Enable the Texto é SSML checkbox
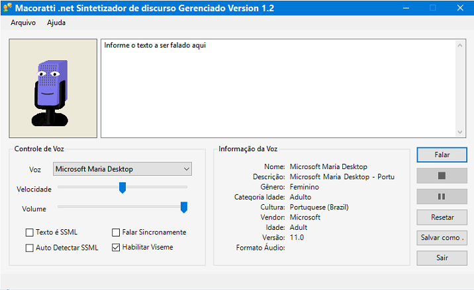 pos(29,233)
